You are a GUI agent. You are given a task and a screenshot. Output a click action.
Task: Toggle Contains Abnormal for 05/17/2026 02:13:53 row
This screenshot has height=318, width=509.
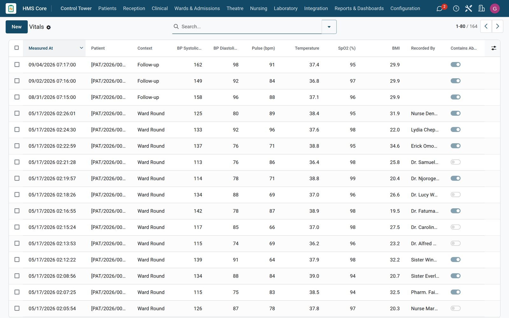coord(456,243)
